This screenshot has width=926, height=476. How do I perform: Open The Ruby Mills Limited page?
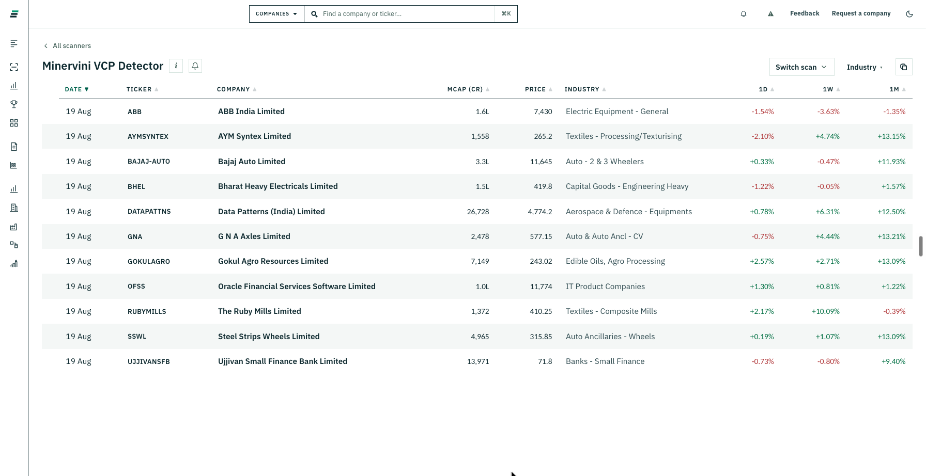[x=259, y=311]
